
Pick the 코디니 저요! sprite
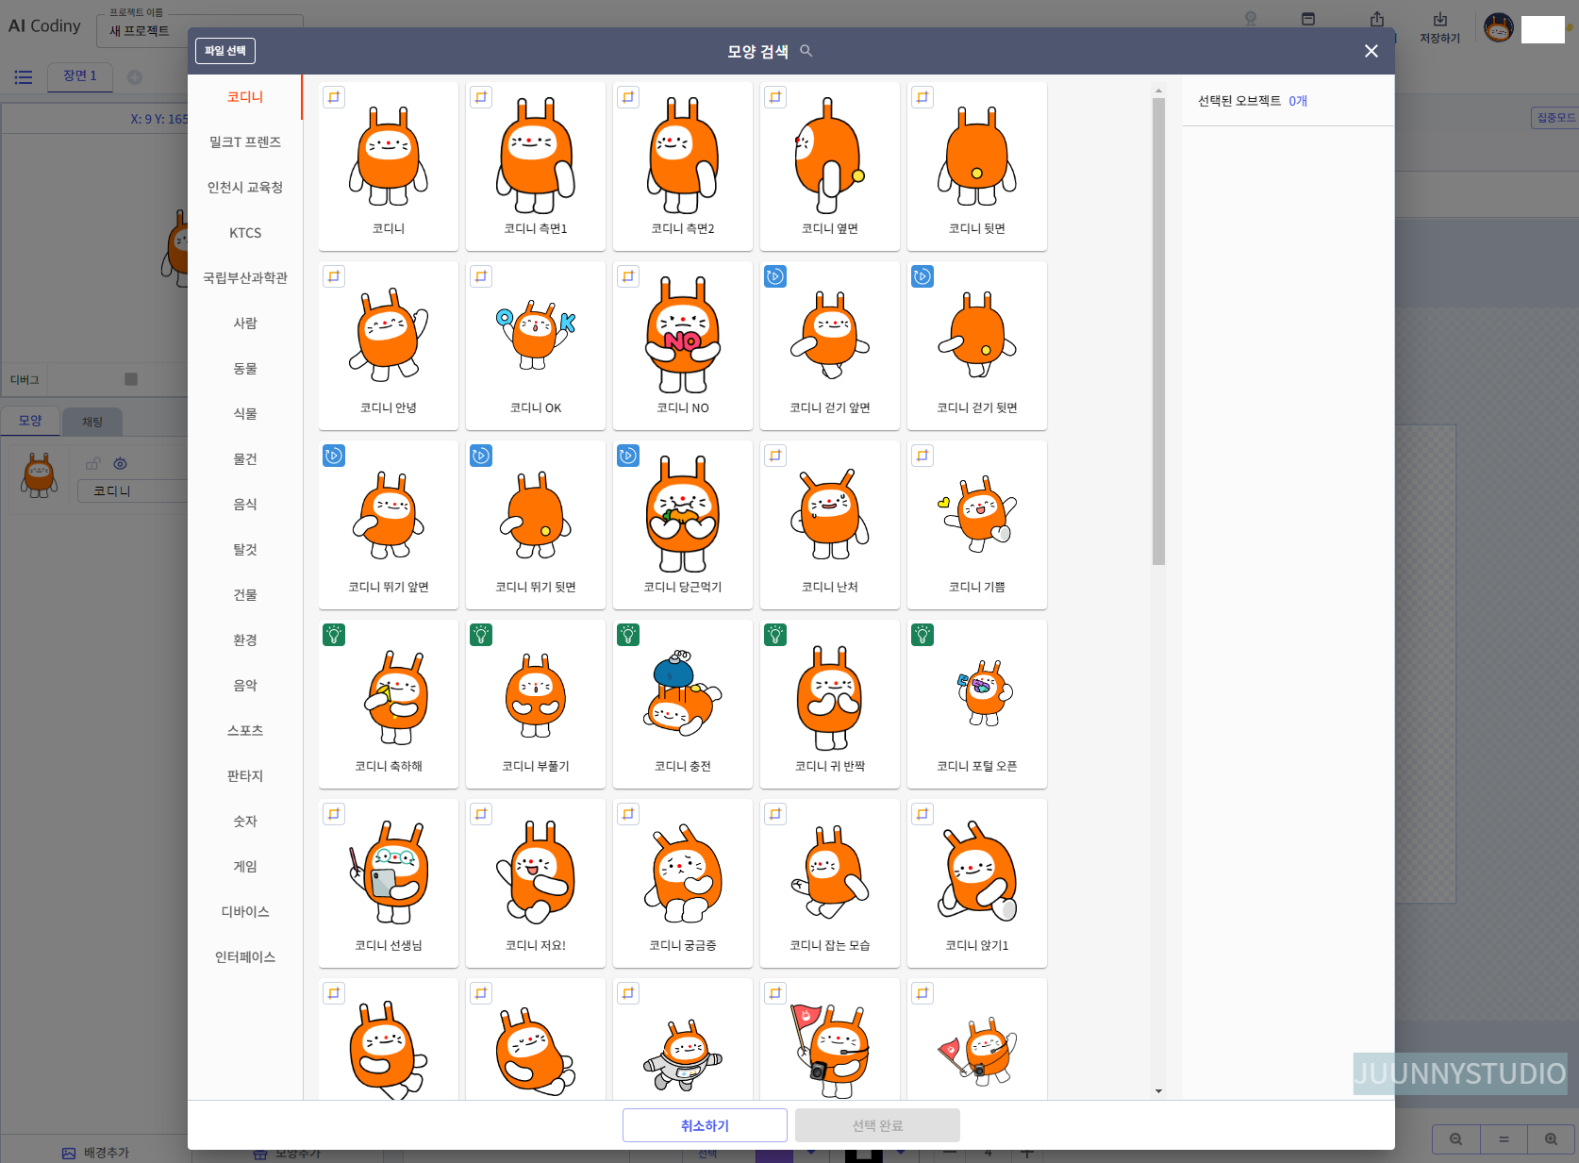536,883
